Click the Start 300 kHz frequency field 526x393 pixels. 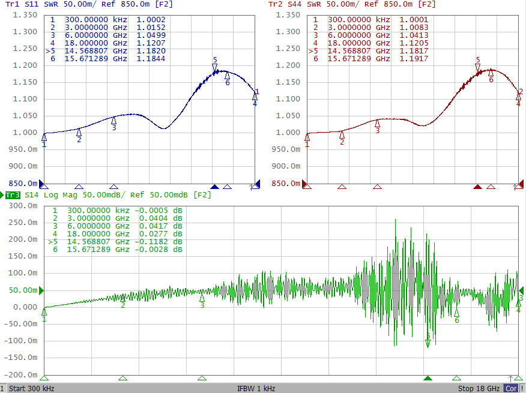[31, 388]
